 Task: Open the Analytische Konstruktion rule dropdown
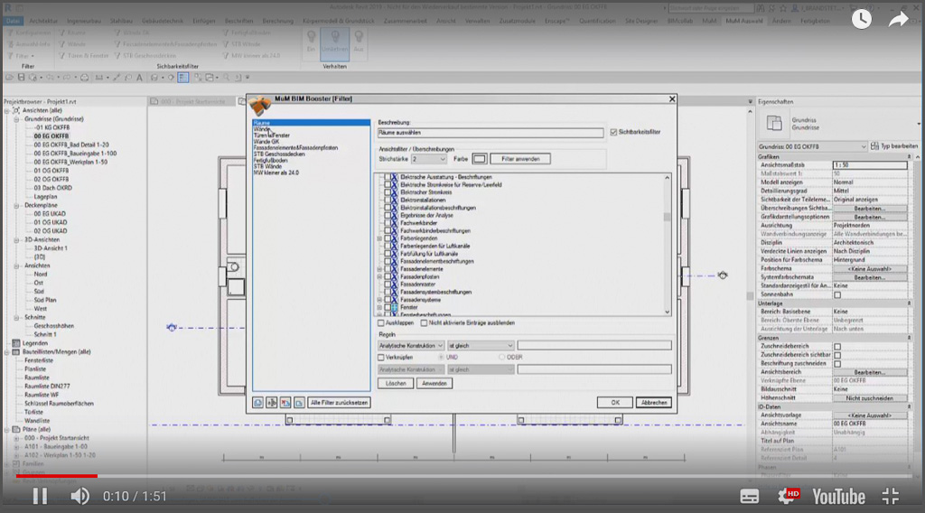click(411, 345)
